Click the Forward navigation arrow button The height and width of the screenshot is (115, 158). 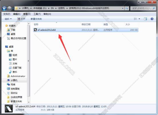[x=10, y=9]
